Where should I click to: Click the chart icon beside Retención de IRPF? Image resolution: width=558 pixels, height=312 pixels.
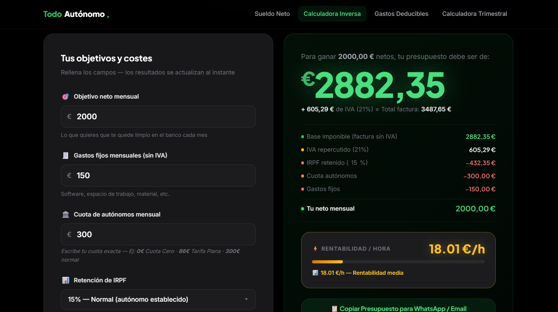click(x=65, y=280)
